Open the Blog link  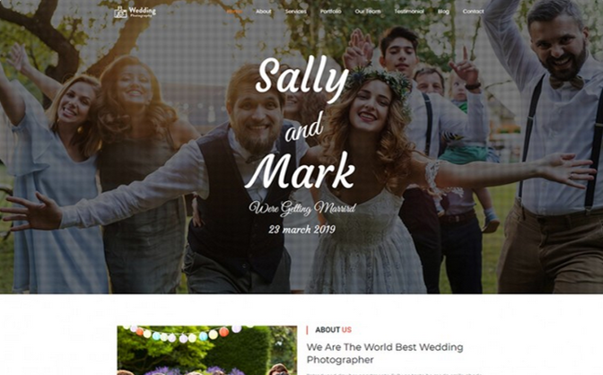pos(443,12)
